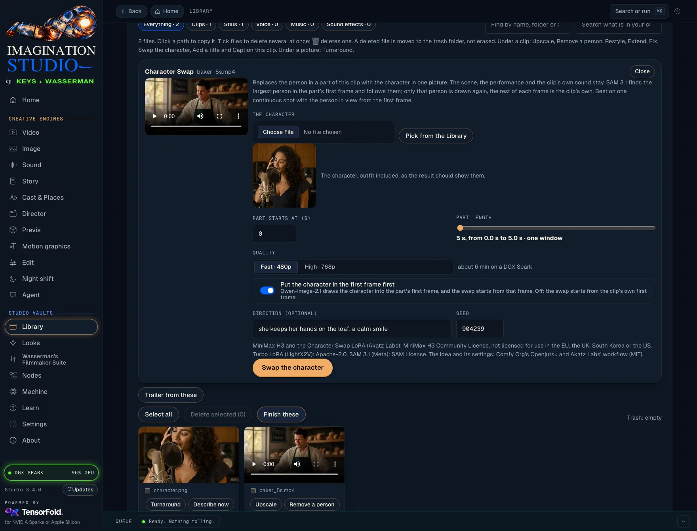Image resolution: width=697 pixels, height=531 pixels.
Task: Play the Character Swap preview clip
Action: [x=154, y=116]
